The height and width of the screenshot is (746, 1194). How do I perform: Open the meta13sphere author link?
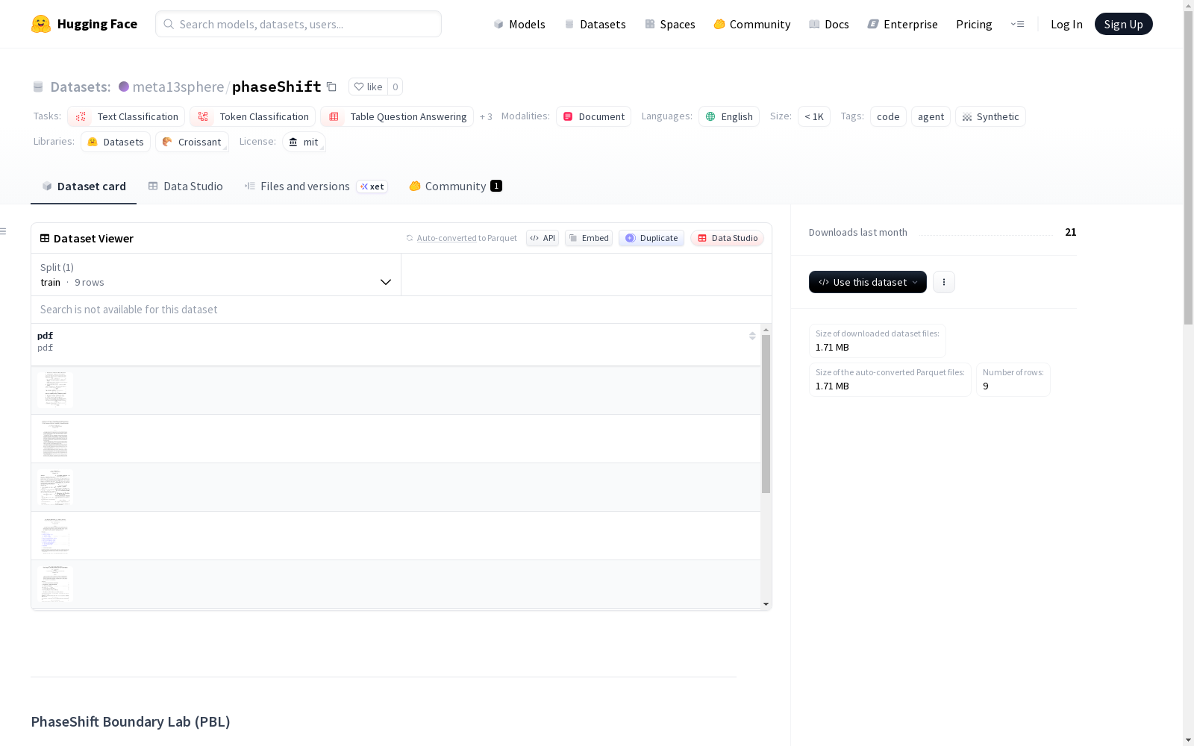click(x=178, y=87)
